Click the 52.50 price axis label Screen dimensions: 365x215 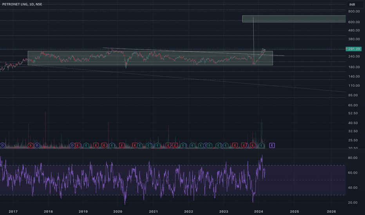point(353,113)
